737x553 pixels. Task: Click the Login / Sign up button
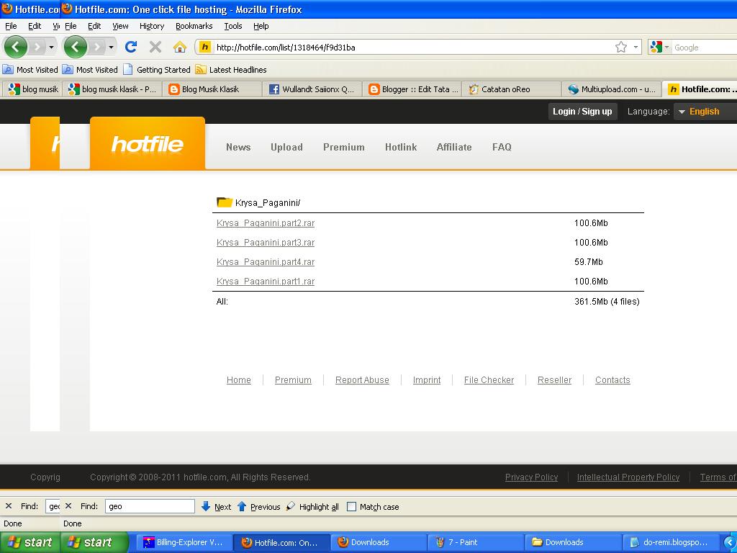pos(582,112)
